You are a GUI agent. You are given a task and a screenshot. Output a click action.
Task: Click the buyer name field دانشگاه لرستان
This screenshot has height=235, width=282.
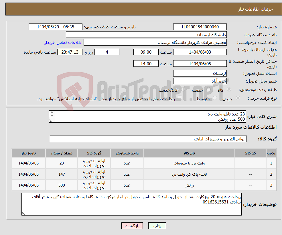[x=146, y=35]
